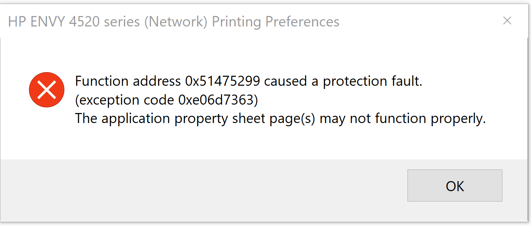Click the dialog title bar text
531x226 pixels.
click(x=173, y=21)
